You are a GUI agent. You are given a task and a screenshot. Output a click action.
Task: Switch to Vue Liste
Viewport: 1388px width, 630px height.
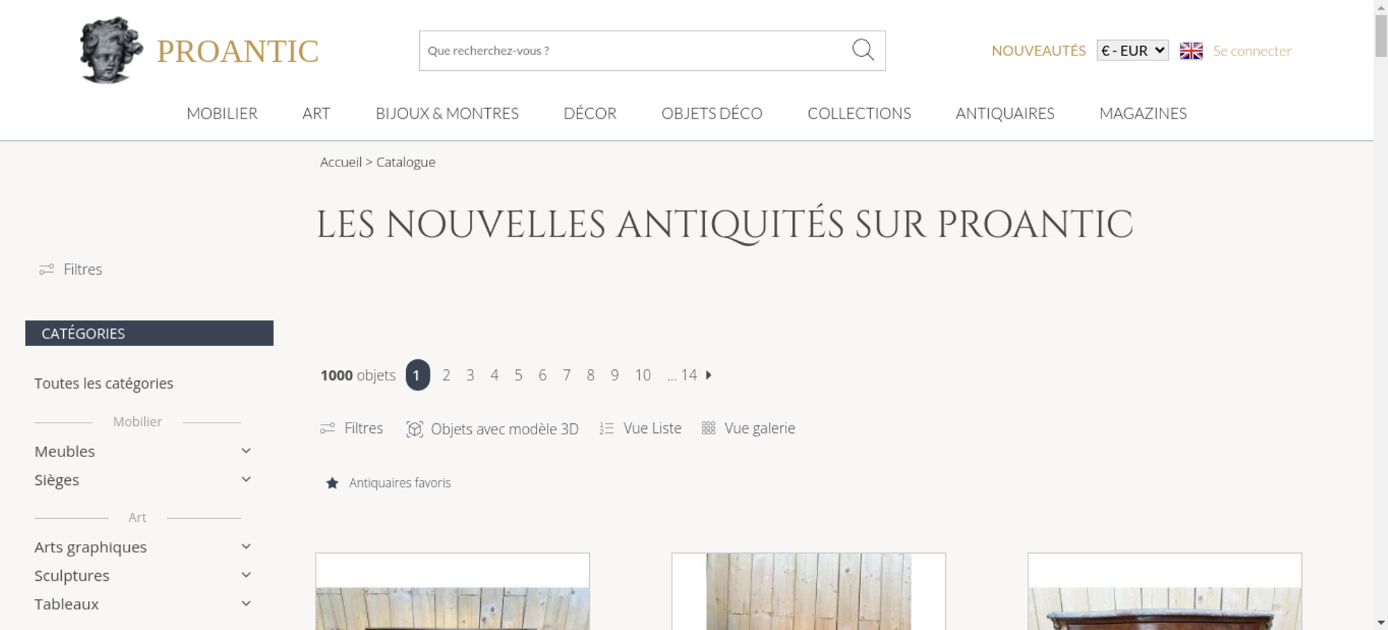tap(641, 428)
